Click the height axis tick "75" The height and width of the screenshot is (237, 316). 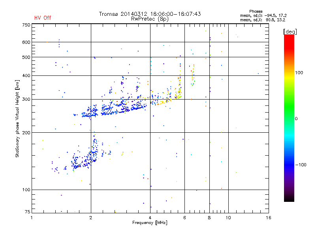[28, 212]
